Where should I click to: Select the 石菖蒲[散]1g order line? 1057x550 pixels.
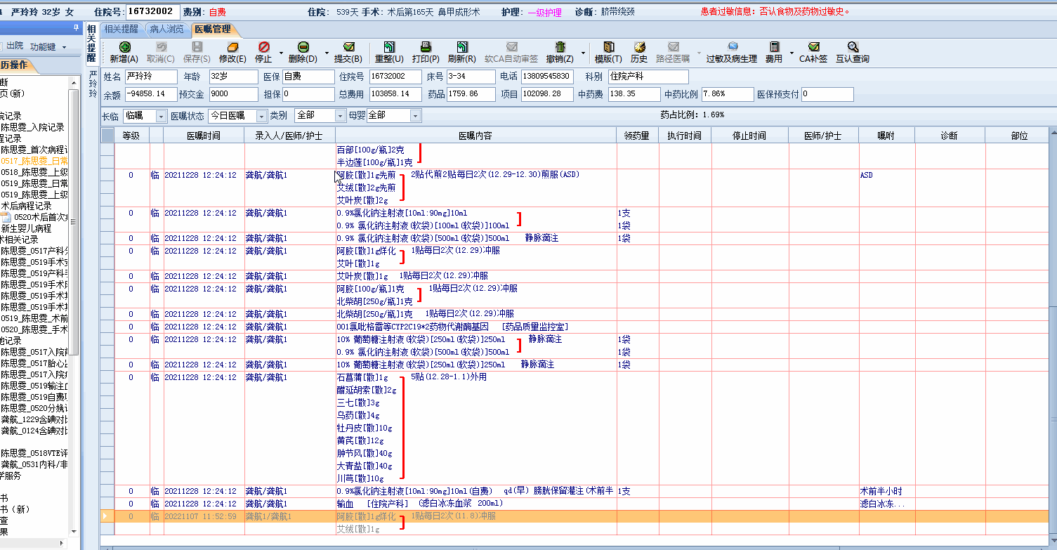click(x=362, y=377)
